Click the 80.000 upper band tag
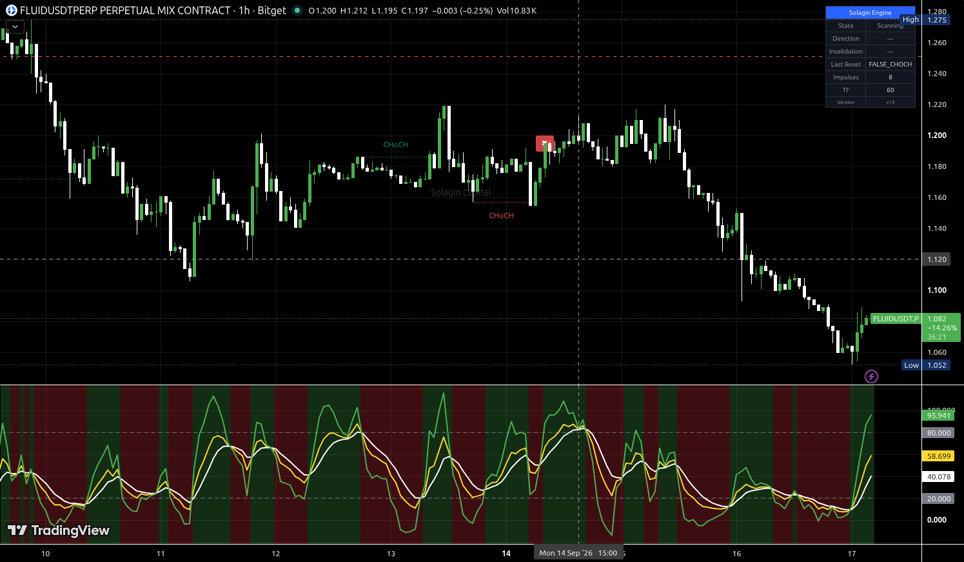This screenshot has height=562, width=964. tap(939, 433)
